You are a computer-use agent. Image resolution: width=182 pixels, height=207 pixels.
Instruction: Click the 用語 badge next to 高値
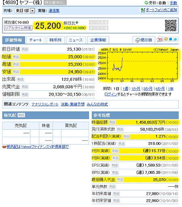(x=16, y=64)
